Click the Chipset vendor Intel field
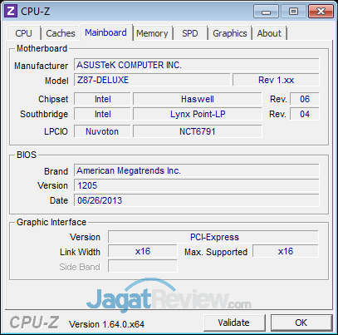This screenshot has height=335, width=338. (102, 99)
